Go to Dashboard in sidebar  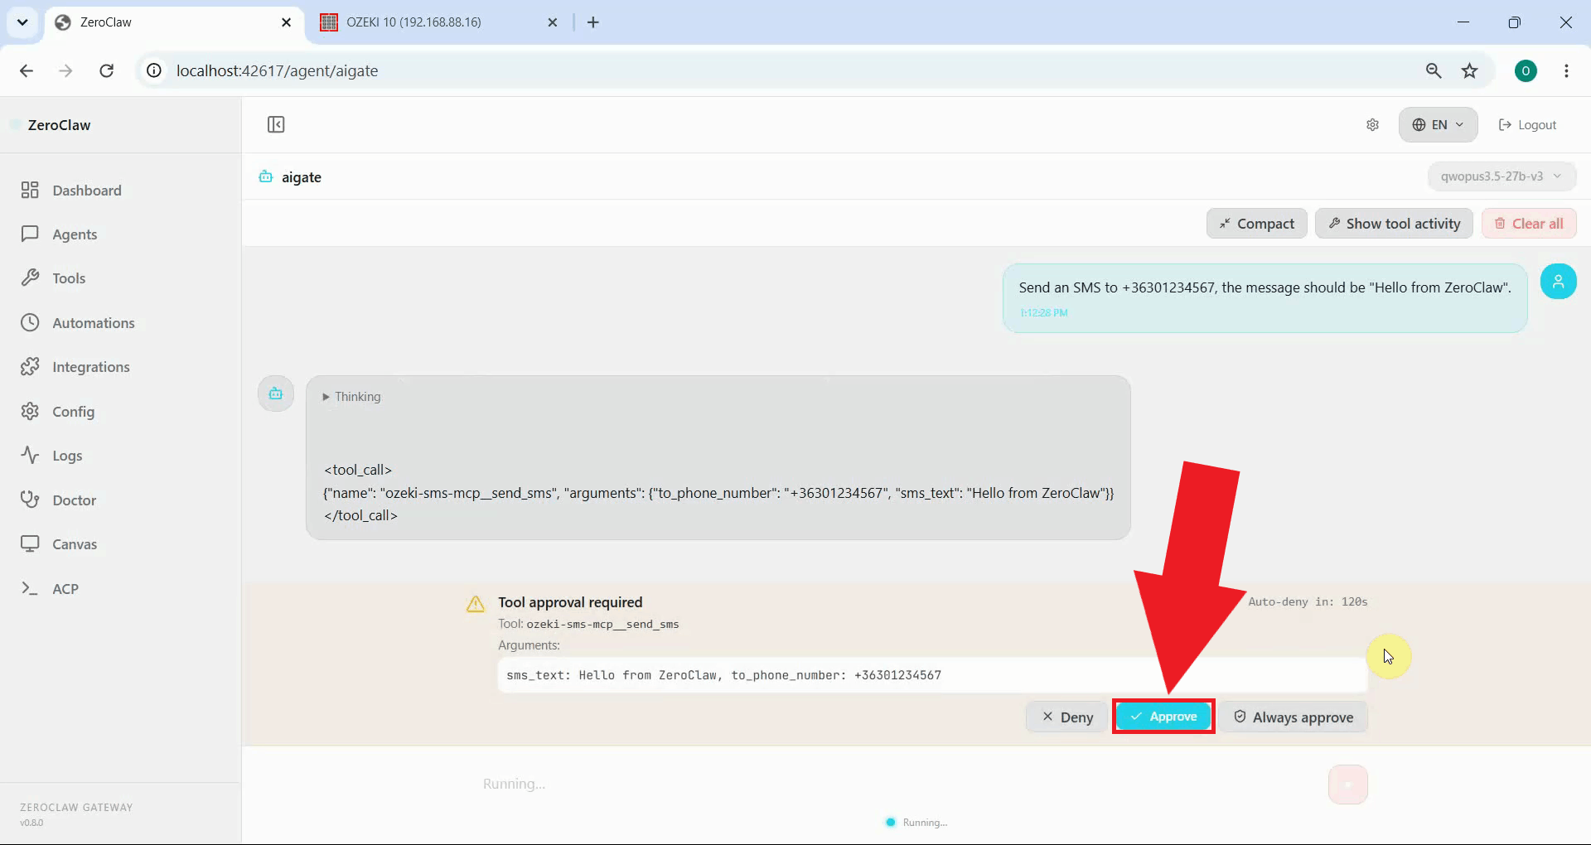[x=87, y=191]
